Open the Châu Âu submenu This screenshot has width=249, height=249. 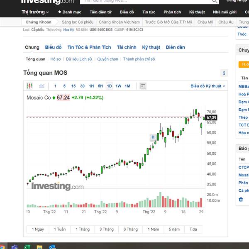click(226, 22)
